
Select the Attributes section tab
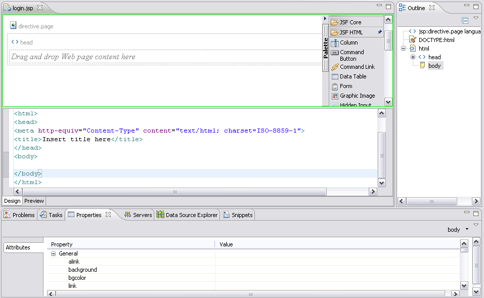pyautogui.click(x=23, y=247)
